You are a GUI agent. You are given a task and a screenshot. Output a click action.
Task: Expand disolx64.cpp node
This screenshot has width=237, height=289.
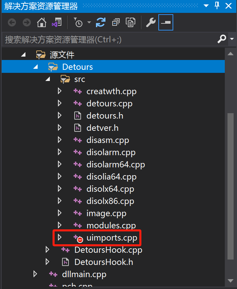click(x=60, y=189)
